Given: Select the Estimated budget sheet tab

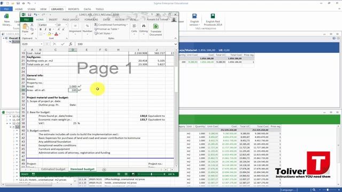Looking at the screenshot, I should 53,169.
